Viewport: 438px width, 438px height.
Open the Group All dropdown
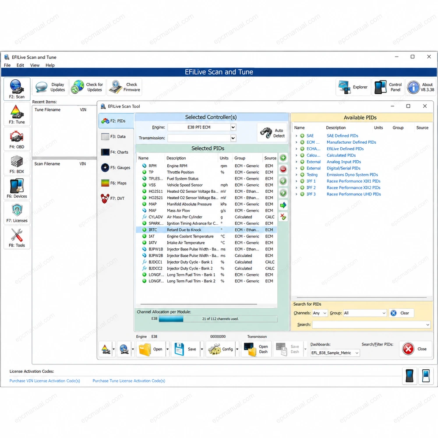point(364,313)
